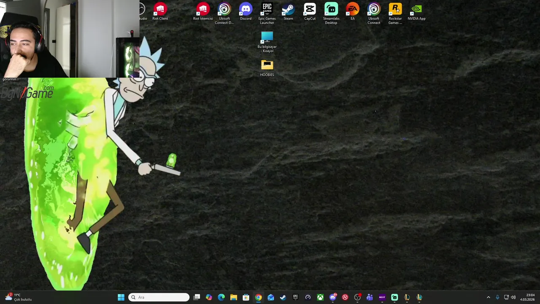540x304 pixels.
Task: Open the volume control in the system tray
Action: coord(513,297)
